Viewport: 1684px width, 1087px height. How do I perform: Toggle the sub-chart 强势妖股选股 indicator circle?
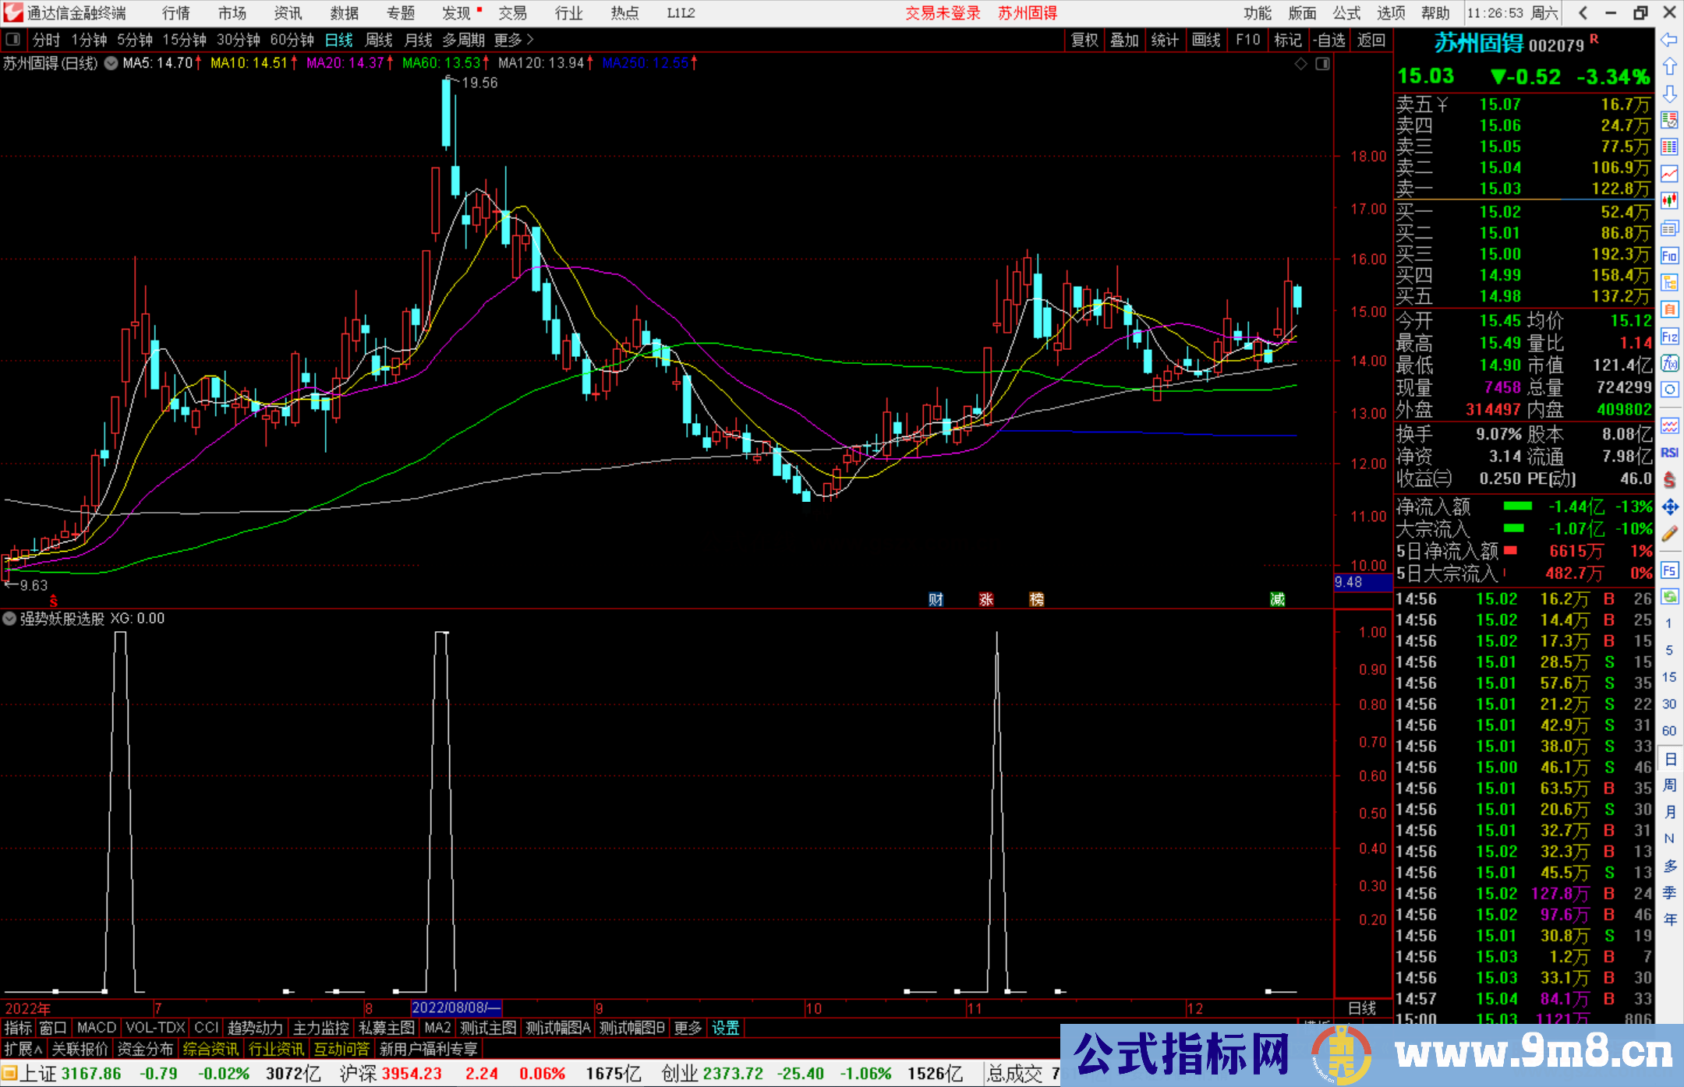coord(9,619)
